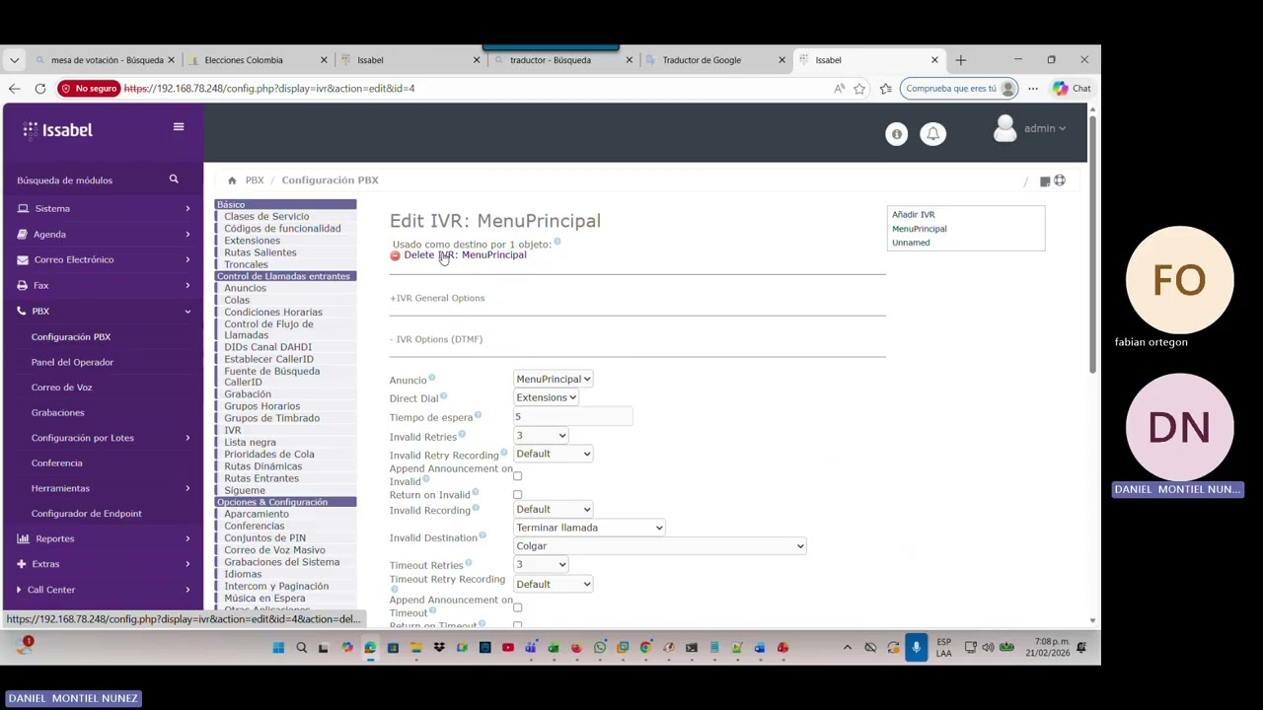Check Append Announcement on Timeout checkbox
The image size is (1263, 710).
pyautogui.click(x=517, y=607)
